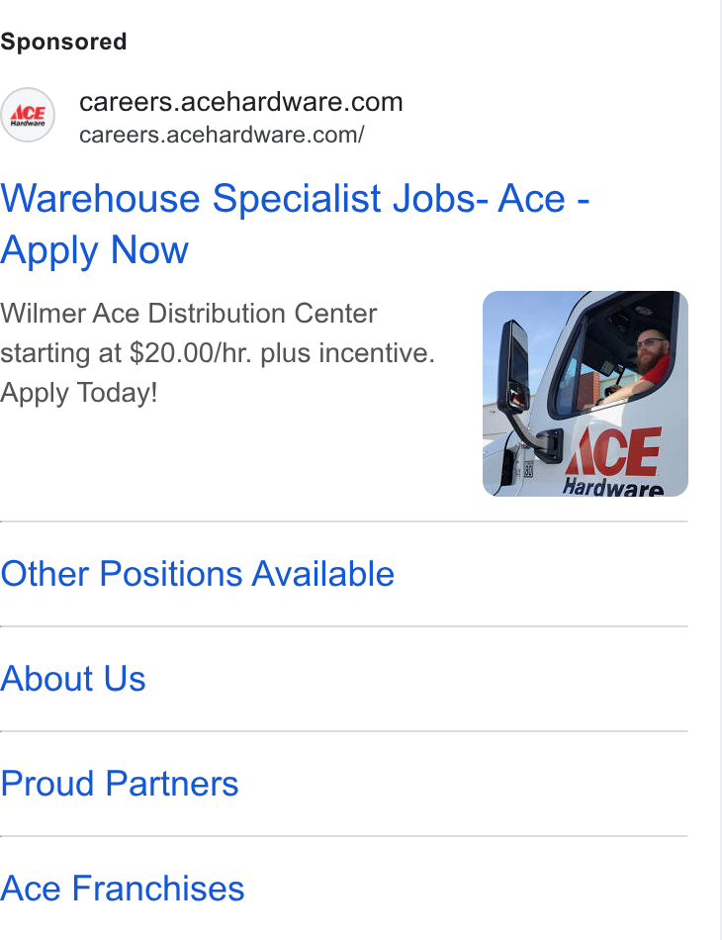Click the word Ace in the blue headline
This screenshot has width=722, height=940.
[531, 199]
